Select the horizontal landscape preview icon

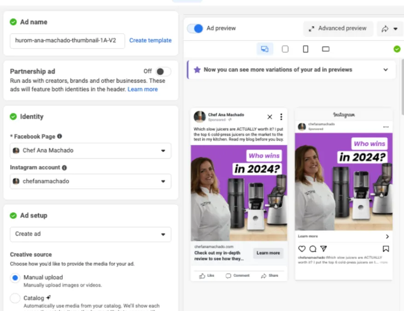point(326,49)
